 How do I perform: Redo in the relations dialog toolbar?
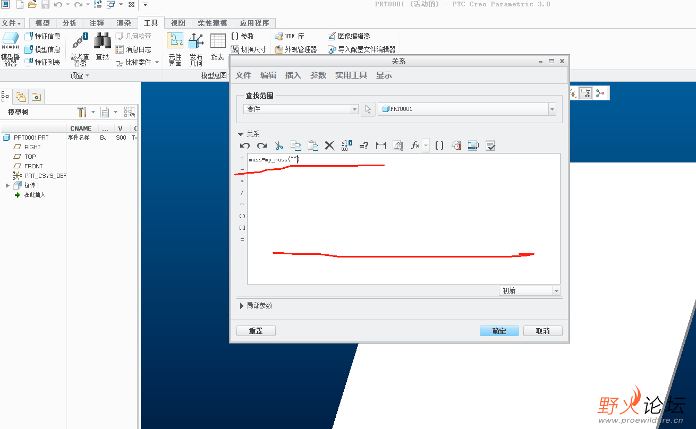click(262, 145)
